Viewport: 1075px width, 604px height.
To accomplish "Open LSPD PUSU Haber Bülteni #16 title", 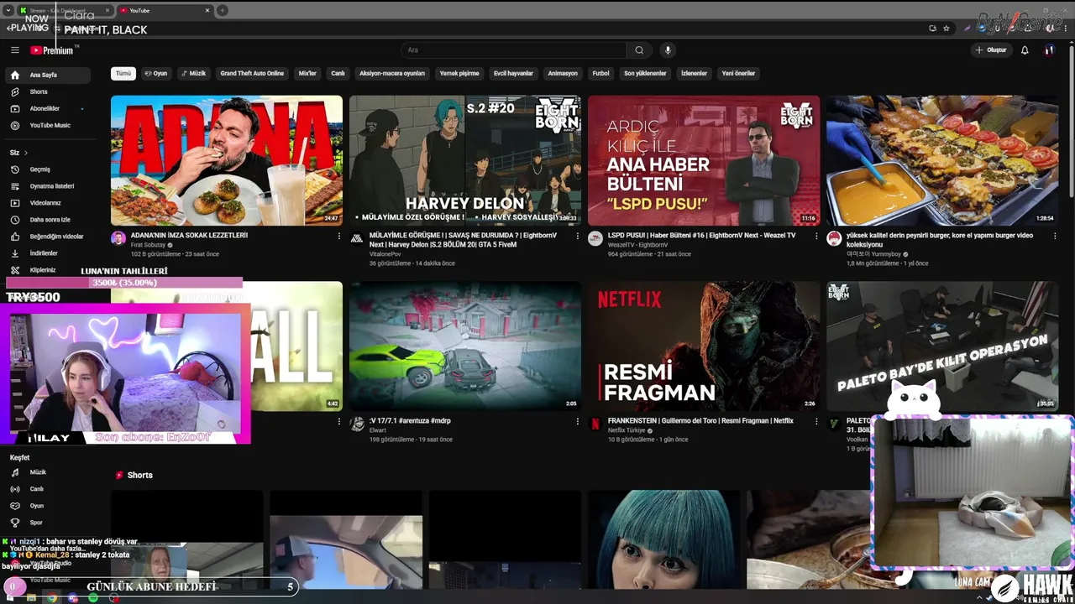I will coord(701,236).
